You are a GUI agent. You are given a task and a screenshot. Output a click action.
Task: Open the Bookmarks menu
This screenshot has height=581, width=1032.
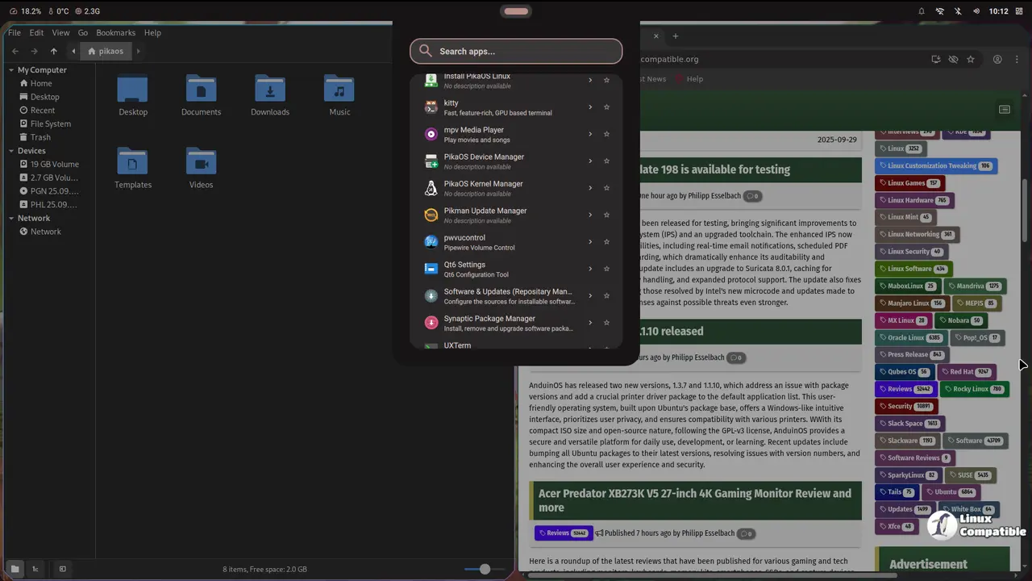pos(115,33)
